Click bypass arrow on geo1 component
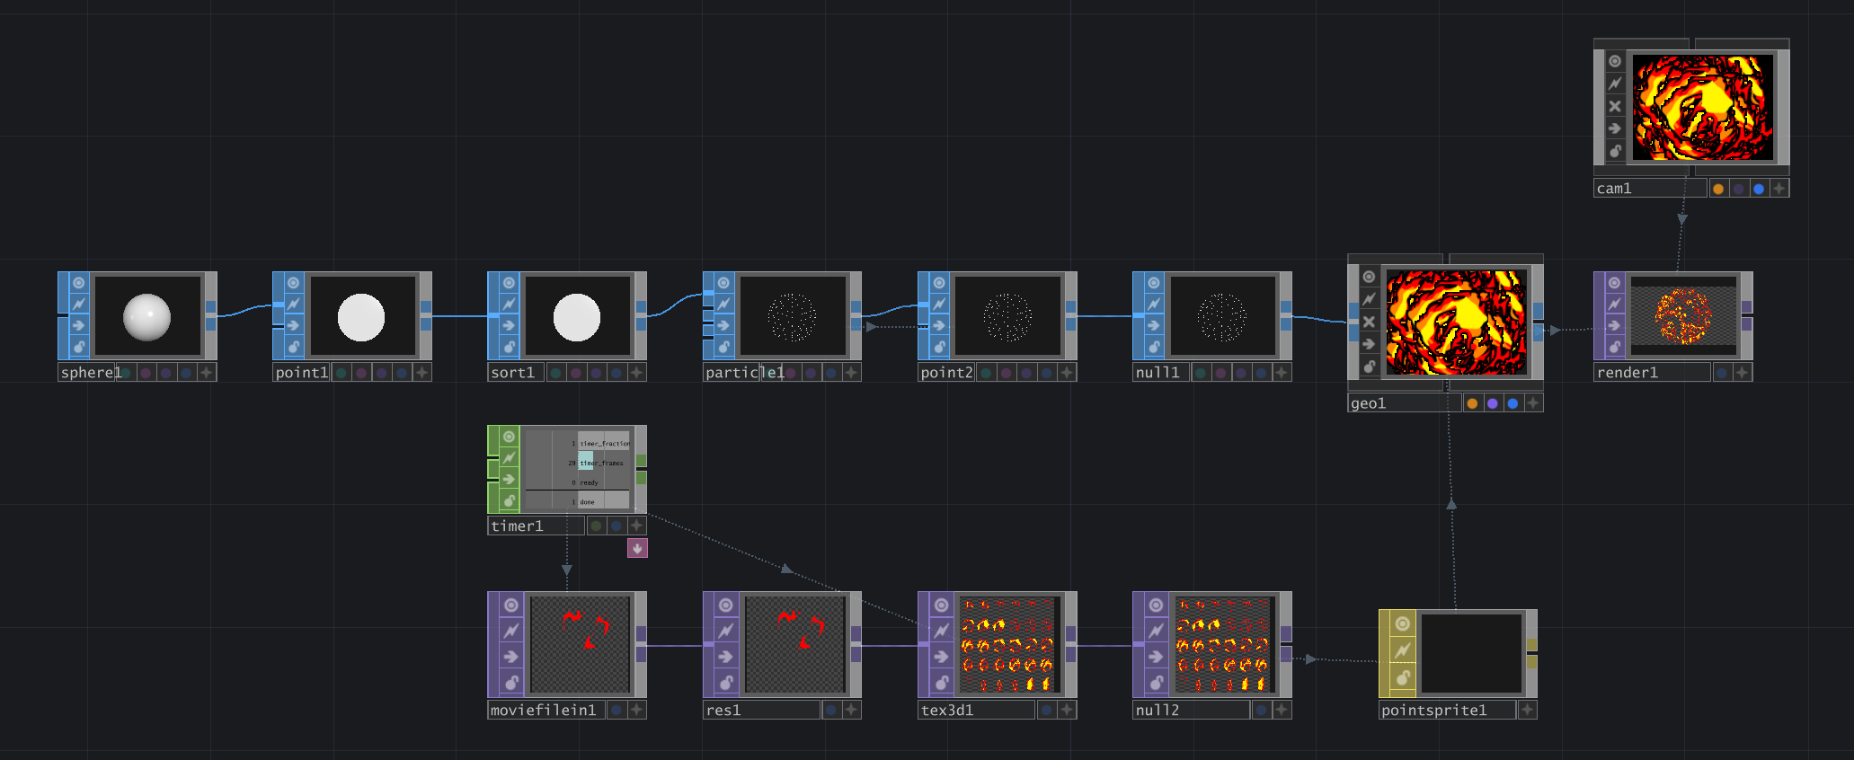Screen dimensions: 1854x760 point(1369,344)
